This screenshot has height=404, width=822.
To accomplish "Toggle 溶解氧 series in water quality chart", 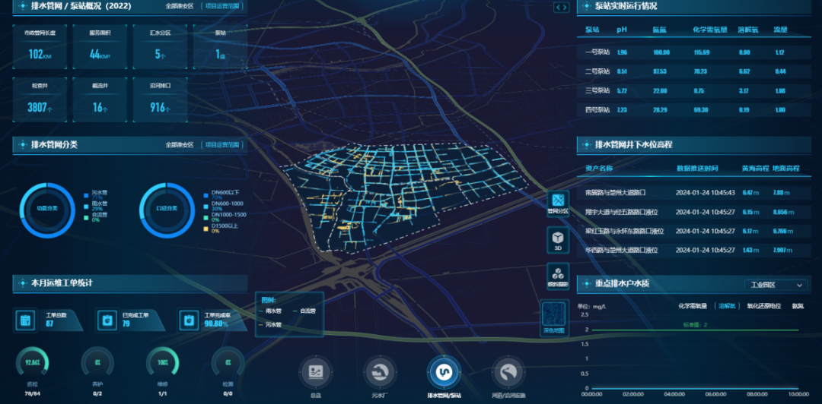I will pos(725,306).
